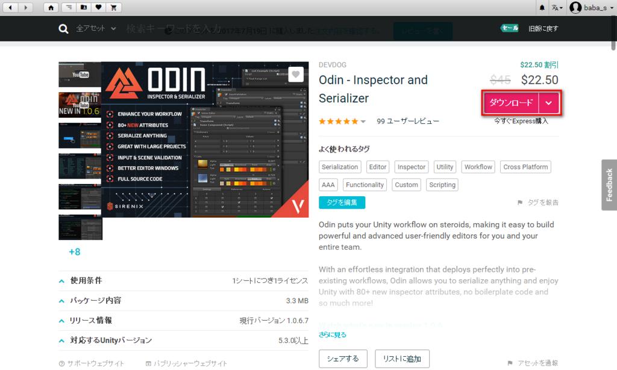Click さらに見る to show more description
Image resolution: width=617 pixels, height=370 pixels.
tap(333, 335)
